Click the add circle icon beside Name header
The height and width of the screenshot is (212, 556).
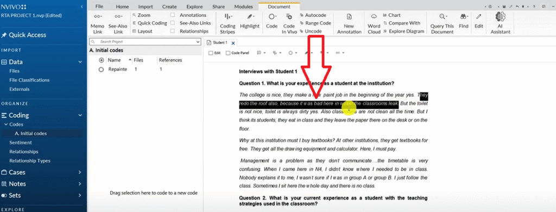tap(102, 60)
